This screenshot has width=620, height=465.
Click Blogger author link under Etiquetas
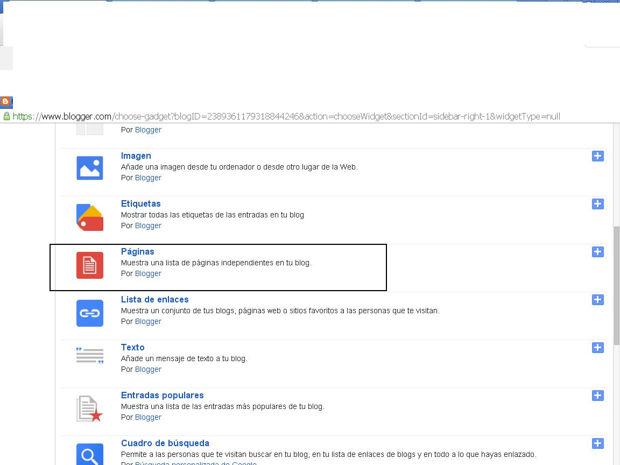click(149, 226)
